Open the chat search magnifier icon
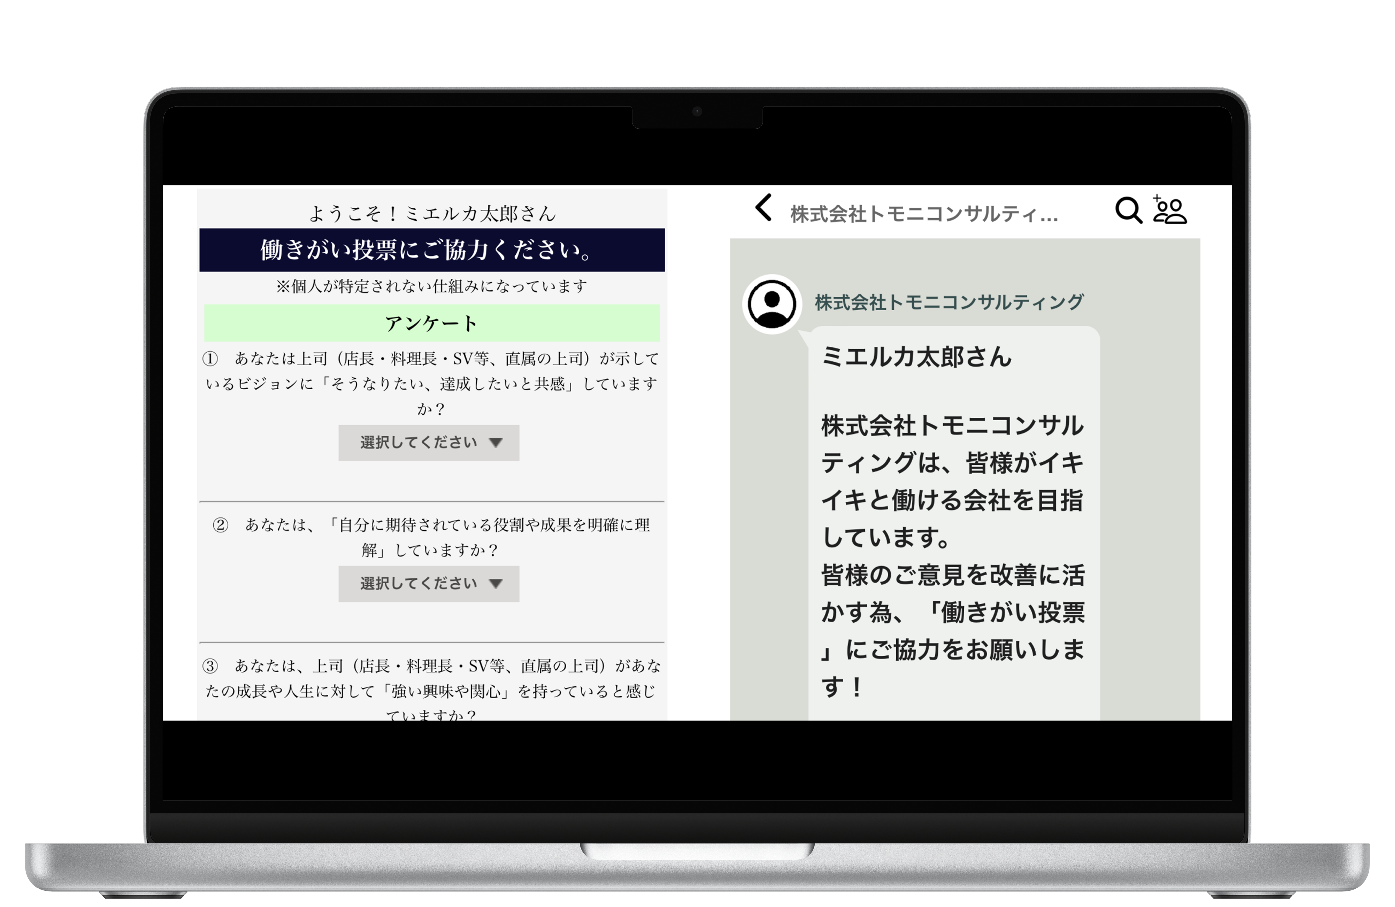 click(x=1128, y=210)
